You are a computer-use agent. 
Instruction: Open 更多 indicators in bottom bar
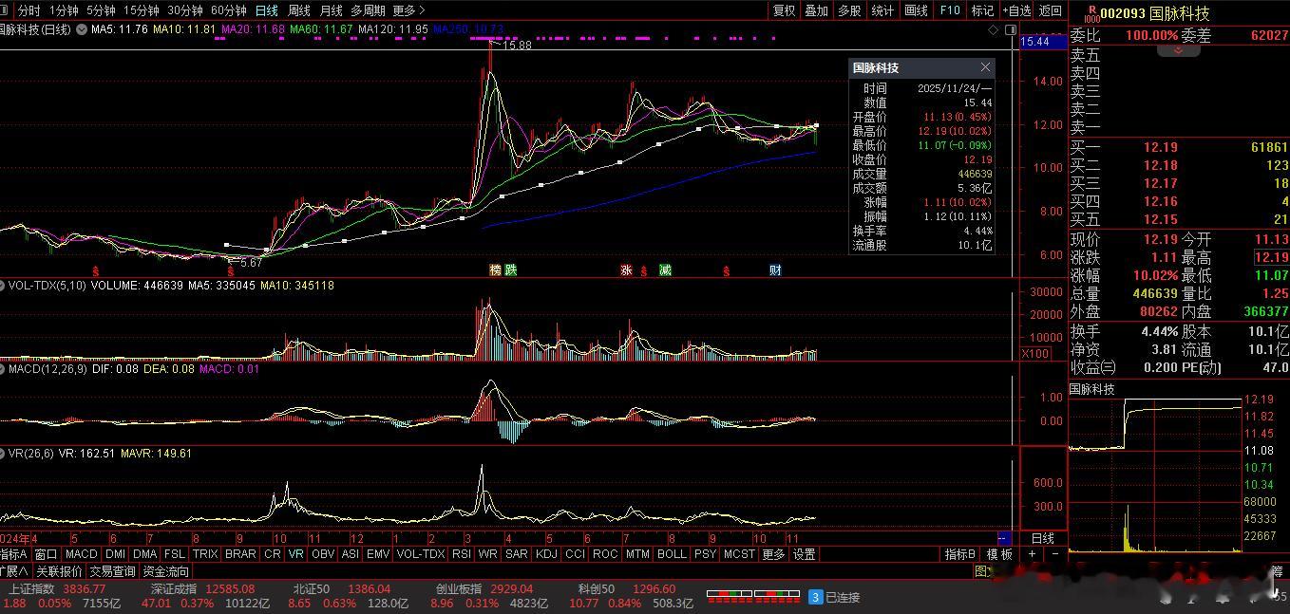click(x=774, y=554)
